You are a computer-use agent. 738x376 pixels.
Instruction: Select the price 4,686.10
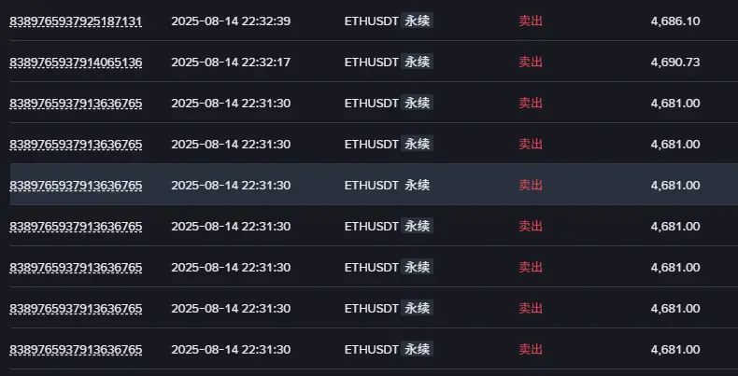(675, 21)
